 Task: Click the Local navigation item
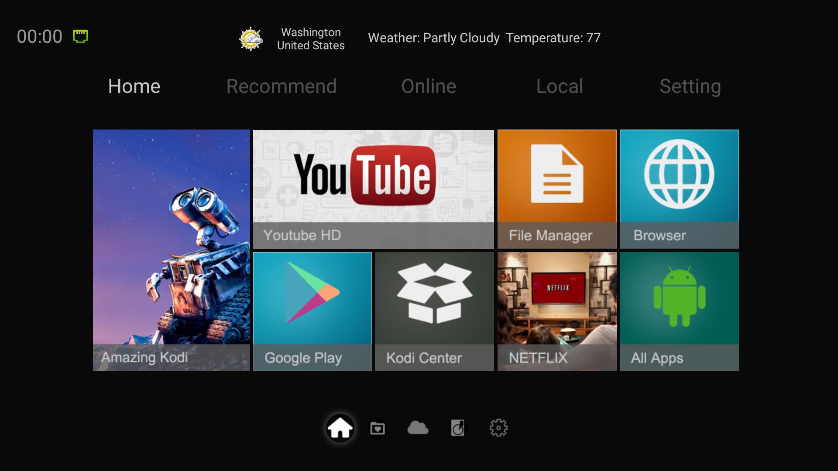[x=559, y=85]
